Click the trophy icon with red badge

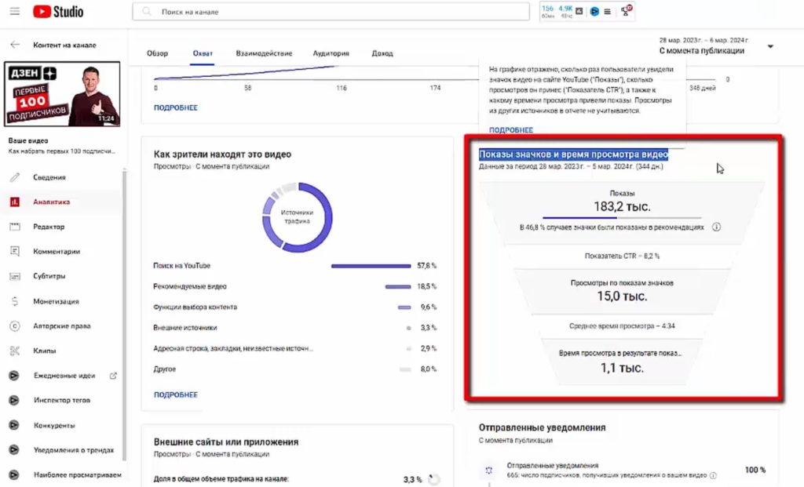626,11
